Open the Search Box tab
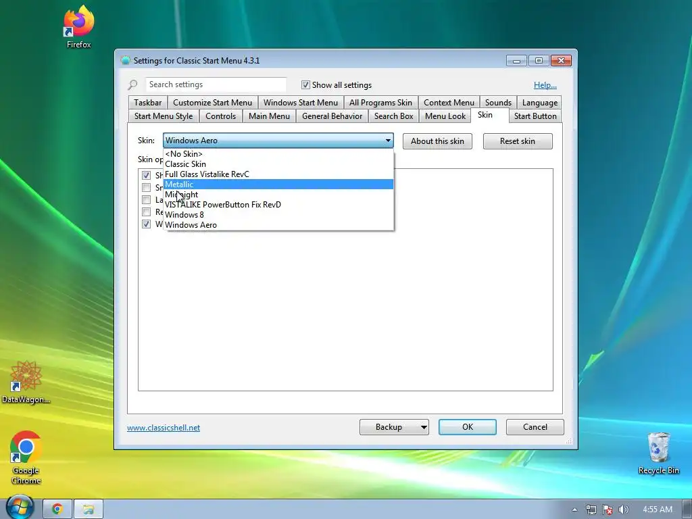 394,116
